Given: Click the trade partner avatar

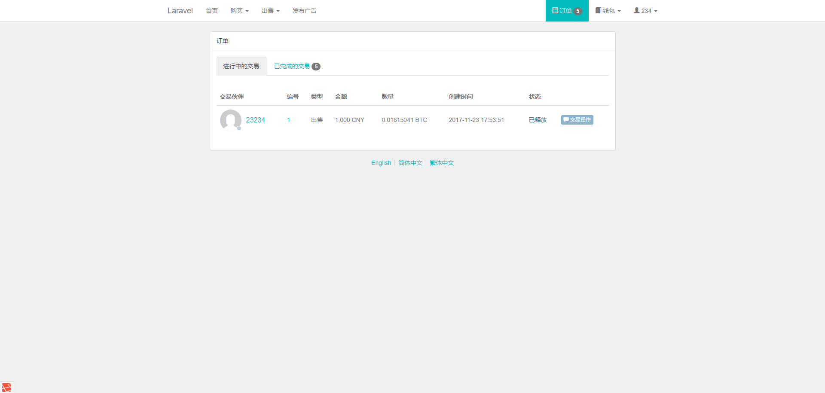Looking at the screenshot, I should click(231, 120).
